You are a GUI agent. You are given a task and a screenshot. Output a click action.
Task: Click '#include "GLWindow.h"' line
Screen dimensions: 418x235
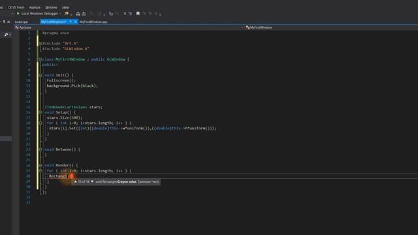[65, 49]
